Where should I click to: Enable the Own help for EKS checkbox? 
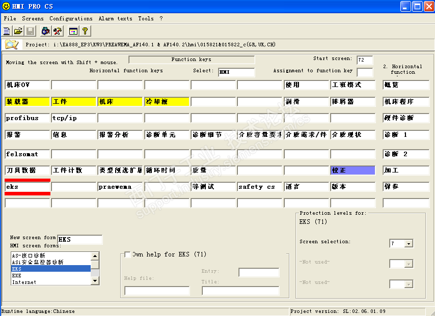point(127,254)
